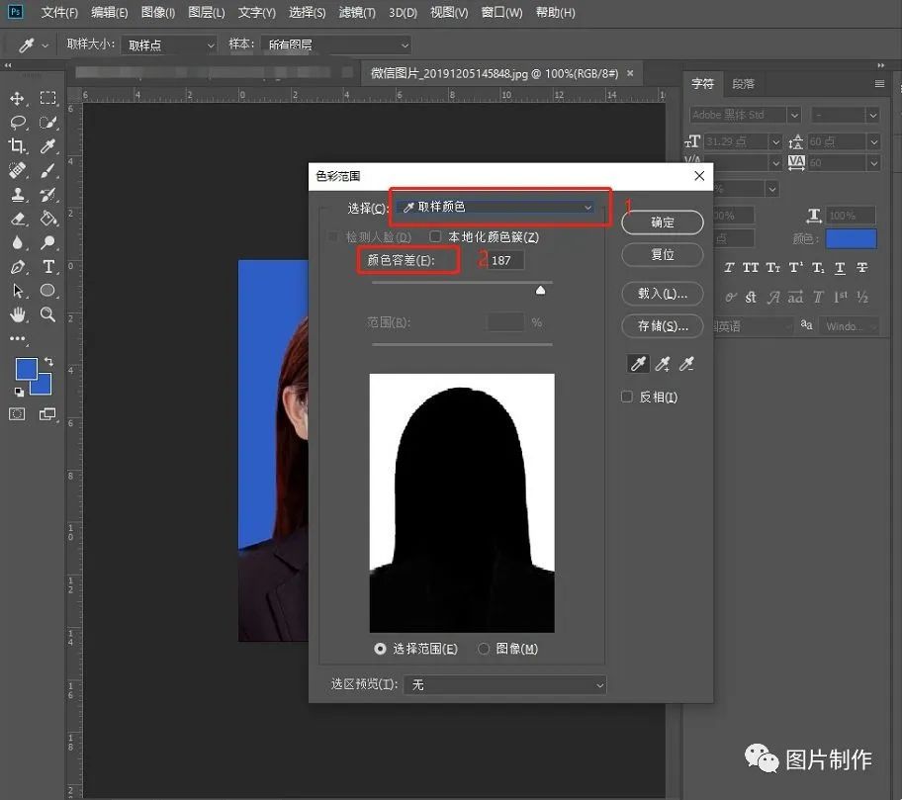Image resolution: width=902 pixels, height=800 pixels.
Task: Select the Horizontal Type tool
Action: tap(47, 267)
